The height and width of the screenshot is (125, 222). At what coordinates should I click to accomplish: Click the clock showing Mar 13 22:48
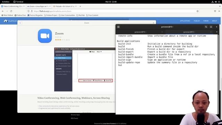(x=111, y=2)
